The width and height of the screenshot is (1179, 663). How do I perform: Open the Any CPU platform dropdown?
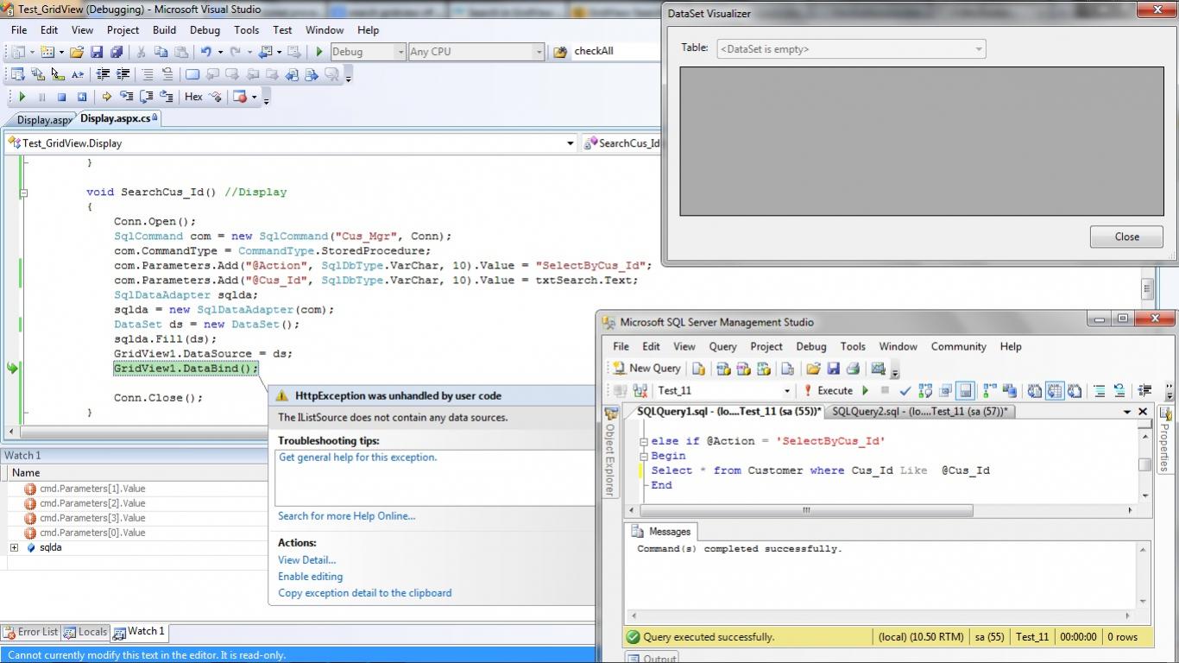tap(539, 52)
